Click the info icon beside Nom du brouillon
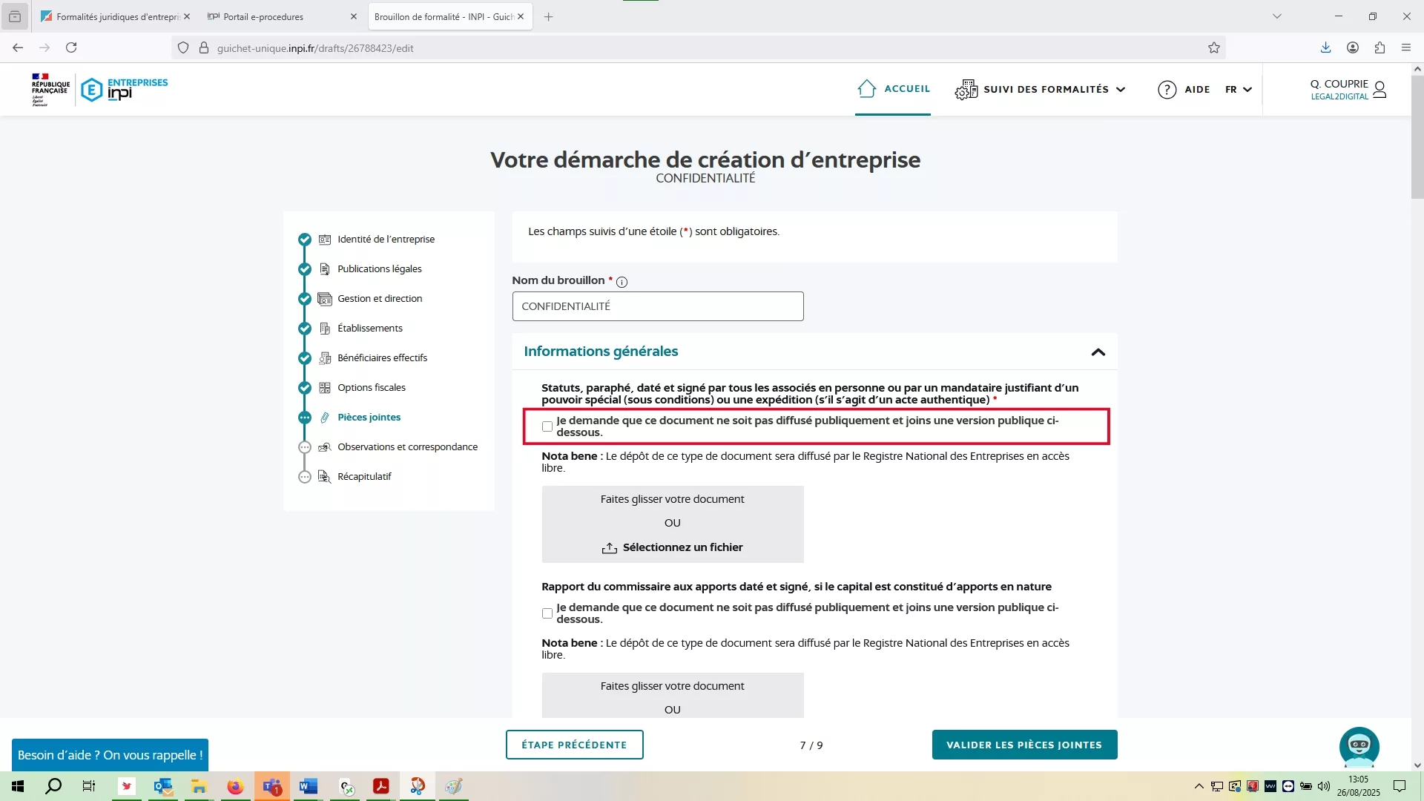This screenshot has height=801, width=1424. click(622, 282)
